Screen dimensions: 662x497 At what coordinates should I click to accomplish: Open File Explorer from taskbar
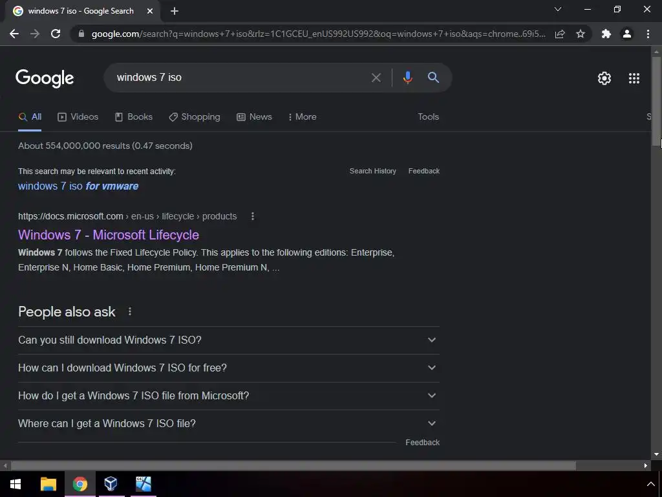pos(48,484)
